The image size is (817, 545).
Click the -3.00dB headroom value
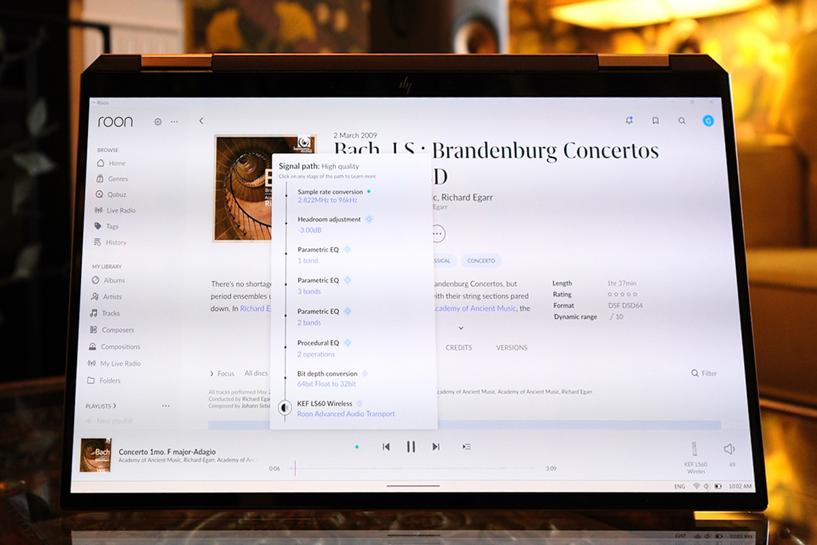point(309,230)
